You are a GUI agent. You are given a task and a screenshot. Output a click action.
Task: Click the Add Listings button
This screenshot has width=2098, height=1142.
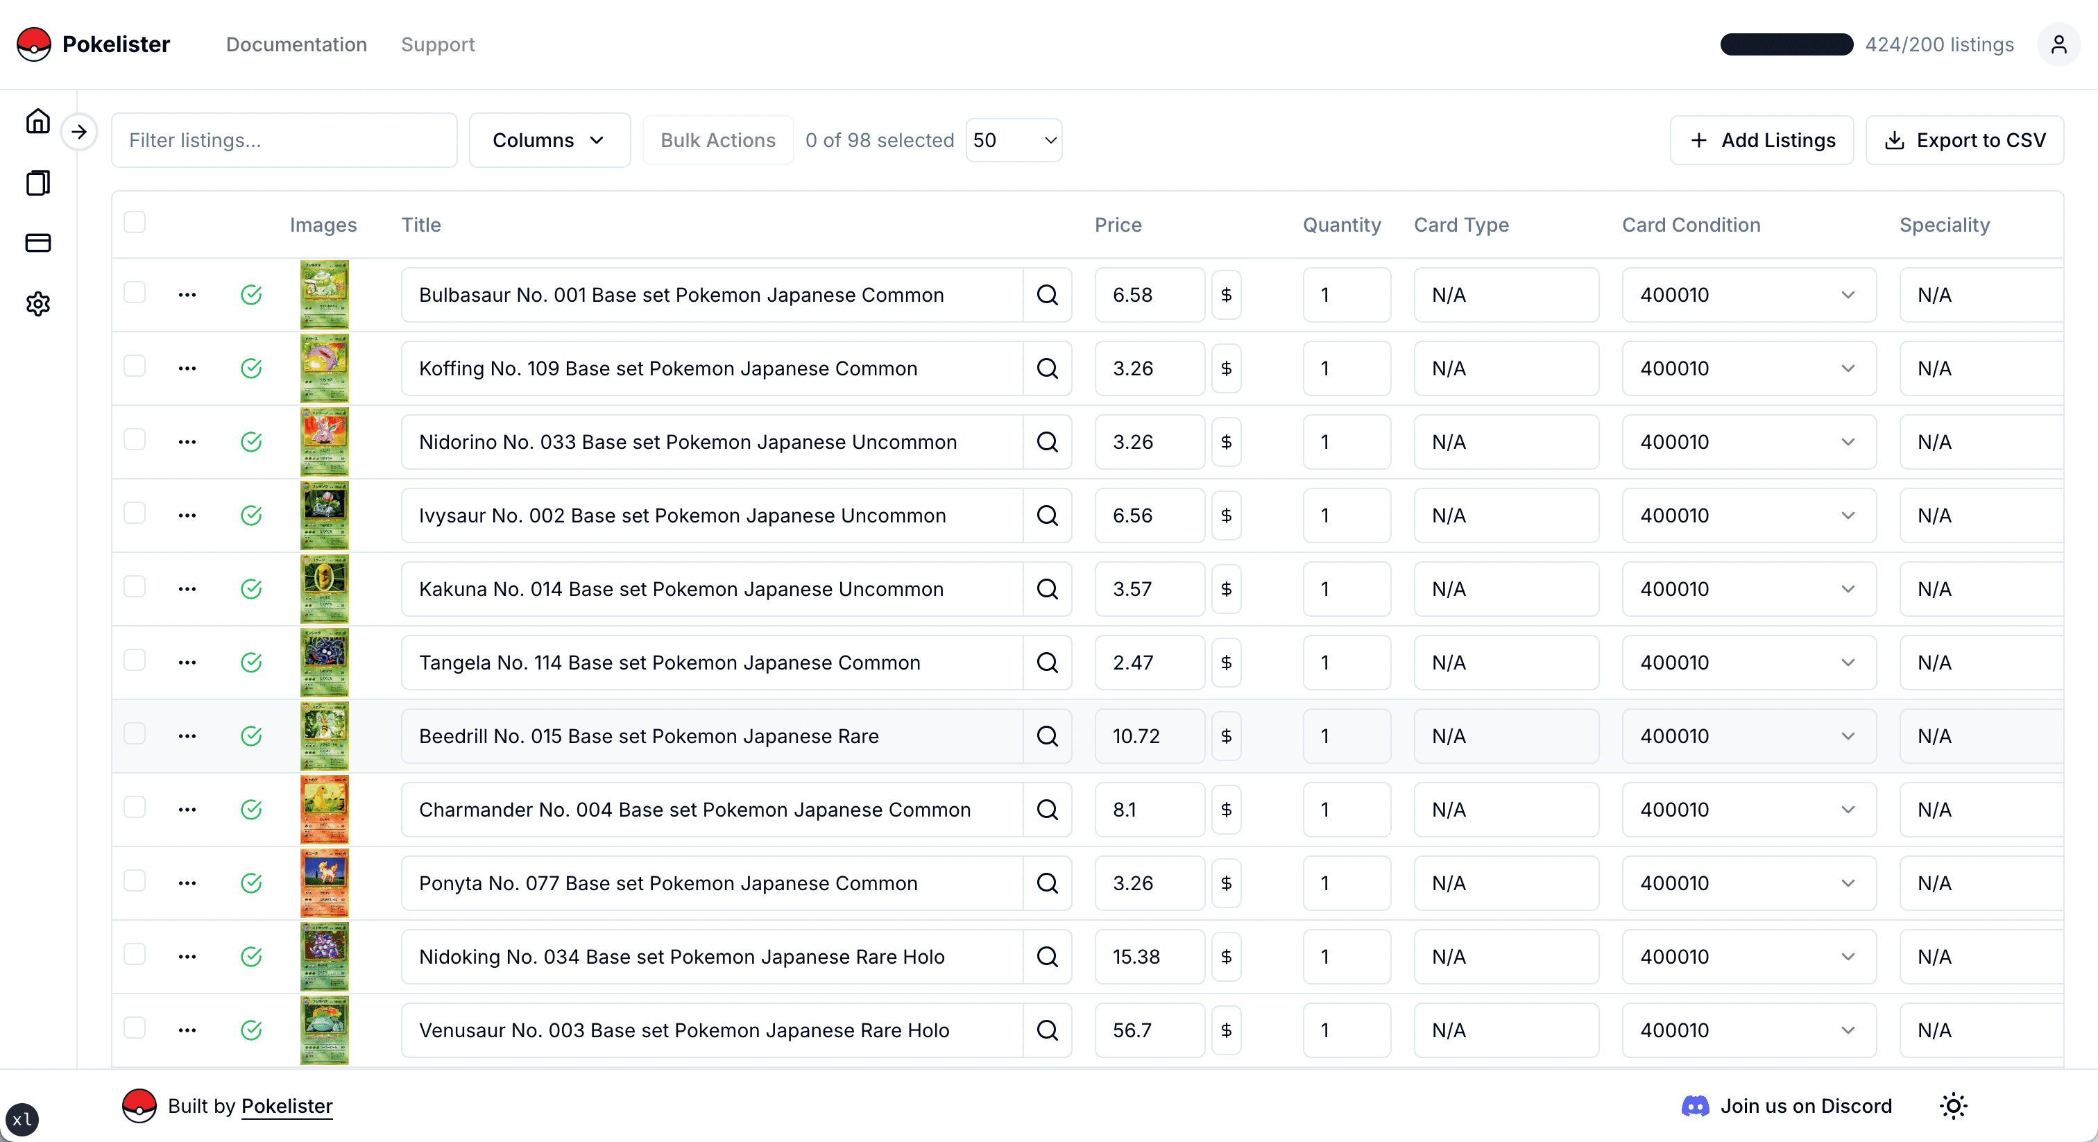pos(1761,140)
